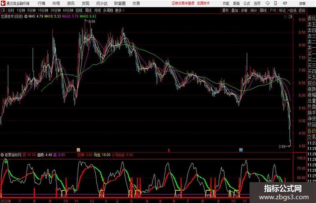Click the 返回 back button
This screenshot has height=203, width=316.
[x=302, y=10]
